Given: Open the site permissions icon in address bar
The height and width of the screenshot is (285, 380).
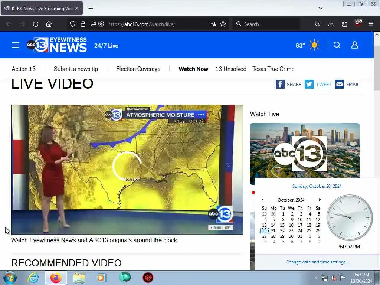Looking at the screenshot, I should coord(93,24).
